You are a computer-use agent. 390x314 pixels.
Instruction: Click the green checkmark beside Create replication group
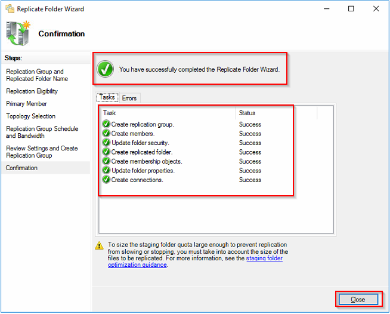pos(106,124)
